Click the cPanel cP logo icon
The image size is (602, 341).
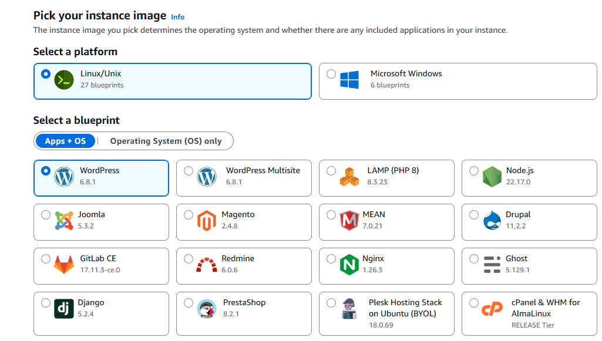click(x=492, y=309)
